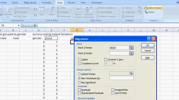Open Data Analysis tool
Viewport: 179px width, 100px height.
coord(153,8)
